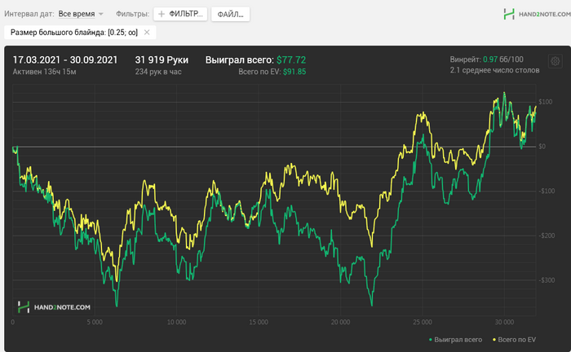Click the '20 000' x-axis label

pyautogui.click(x=340, y=322)
